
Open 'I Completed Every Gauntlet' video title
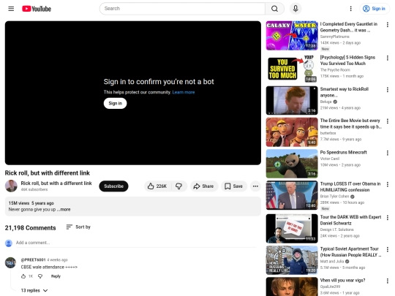[349, 27]
